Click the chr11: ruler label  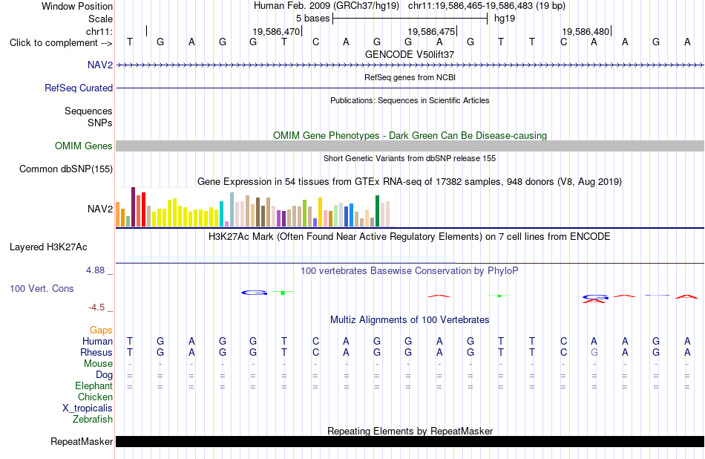tap(99, 31)
